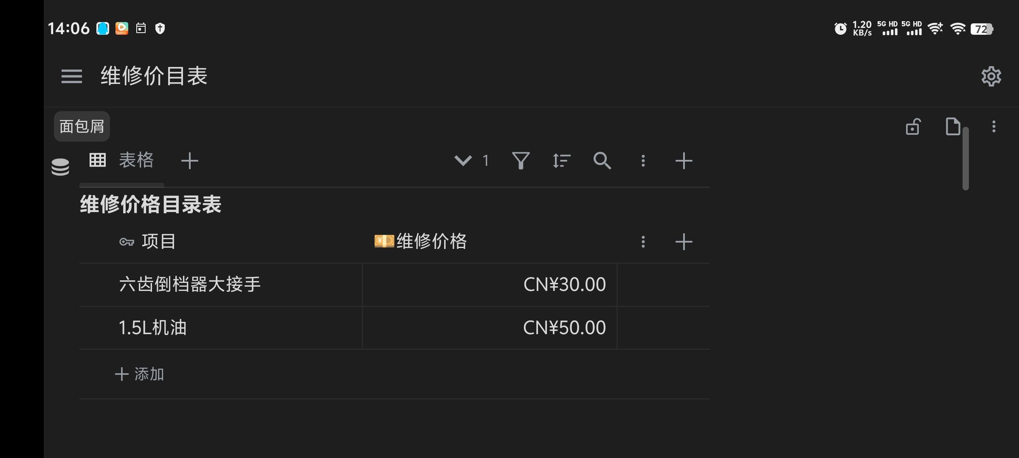
Task: Open the document more-options menu
Action: (x=994, y=126)
